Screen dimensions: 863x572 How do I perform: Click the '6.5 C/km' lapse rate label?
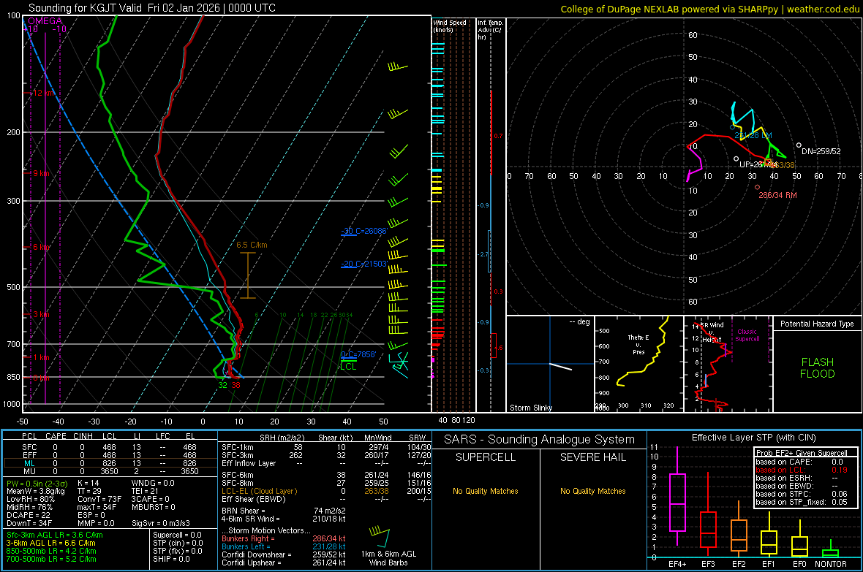(x=252, y=245)
